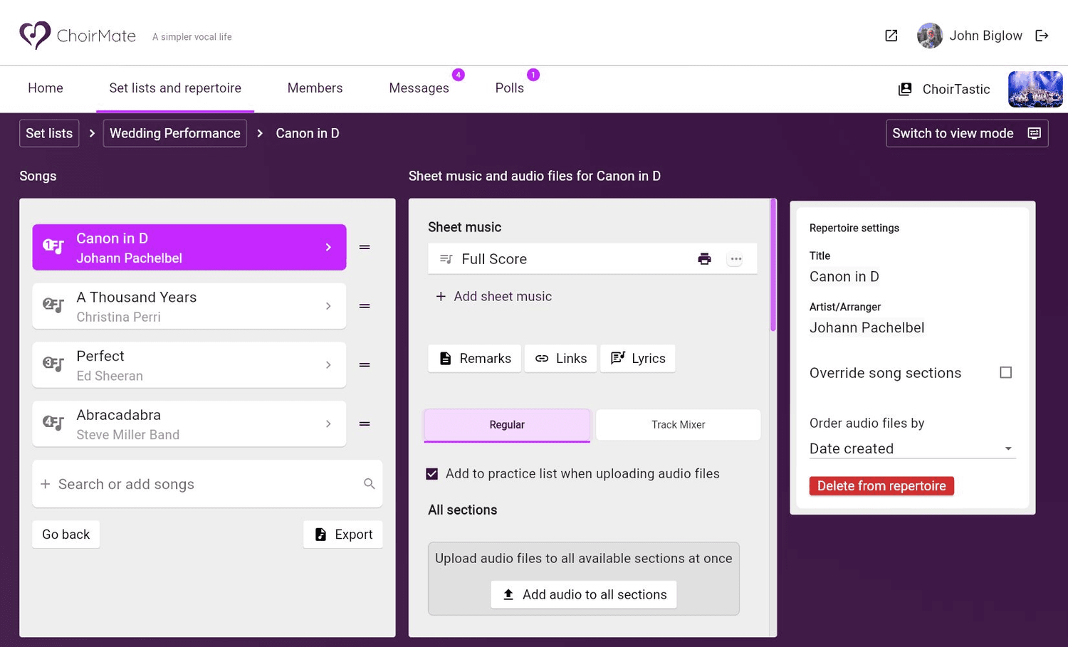Select the Regular tab

[x=507, y=425]
